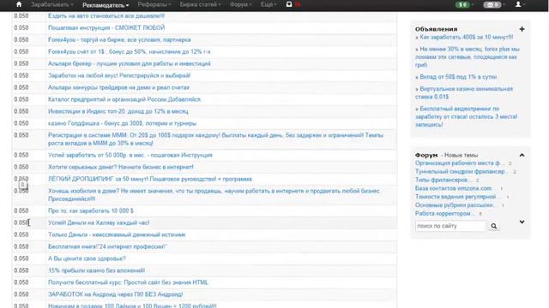Open 'Только Деньги - неиссякаемый денежный источник' link
549x308 pixels.
pos(117,234)
